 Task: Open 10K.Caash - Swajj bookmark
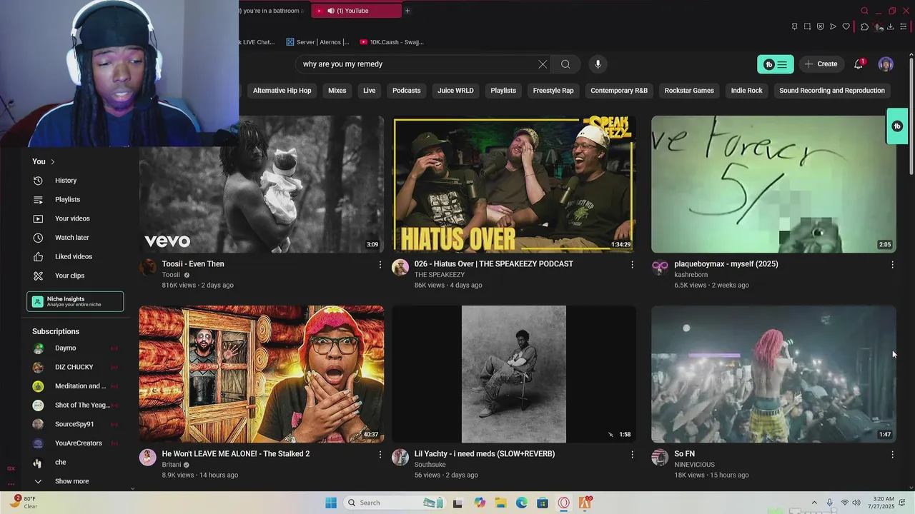pos(392,42)
